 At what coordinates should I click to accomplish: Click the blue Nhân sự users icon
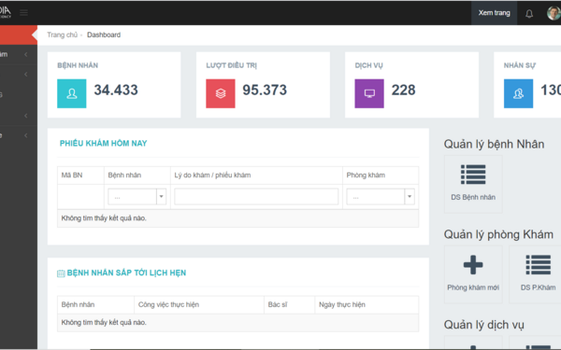pyautogui.click(x=518, y=93)
